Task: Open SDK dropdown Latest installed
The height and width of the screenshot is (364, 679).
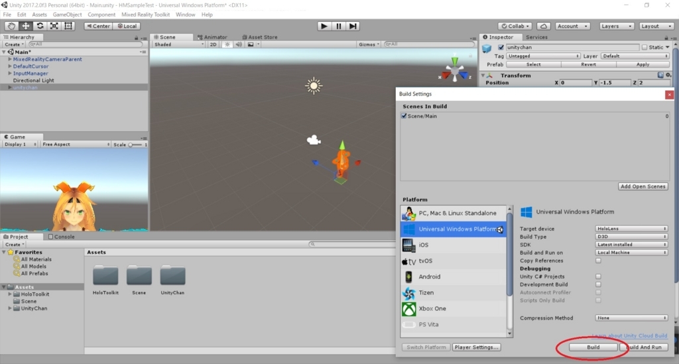Action: tap(631, 245)
